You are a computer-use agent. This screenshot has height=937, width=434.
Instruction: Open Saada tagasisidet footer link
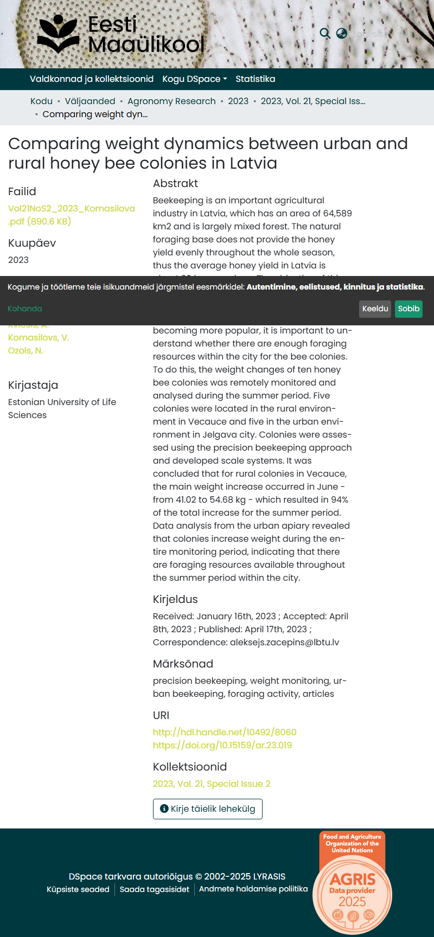pyautogui.click(x=155, y=889)
